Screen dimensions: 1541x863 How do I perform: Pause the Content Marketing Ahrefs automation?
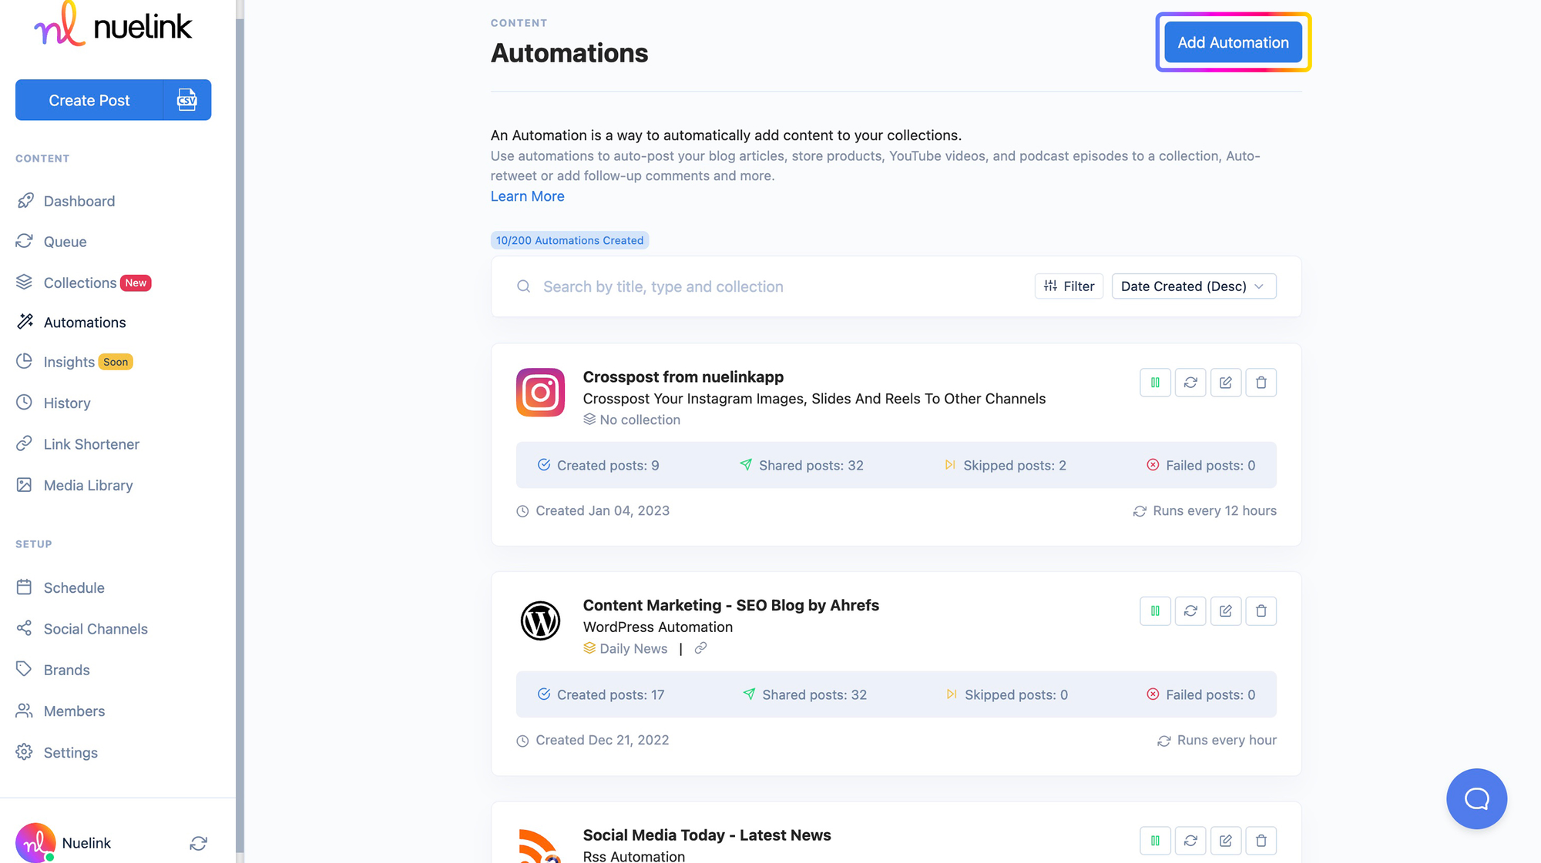click(1155, 611)
